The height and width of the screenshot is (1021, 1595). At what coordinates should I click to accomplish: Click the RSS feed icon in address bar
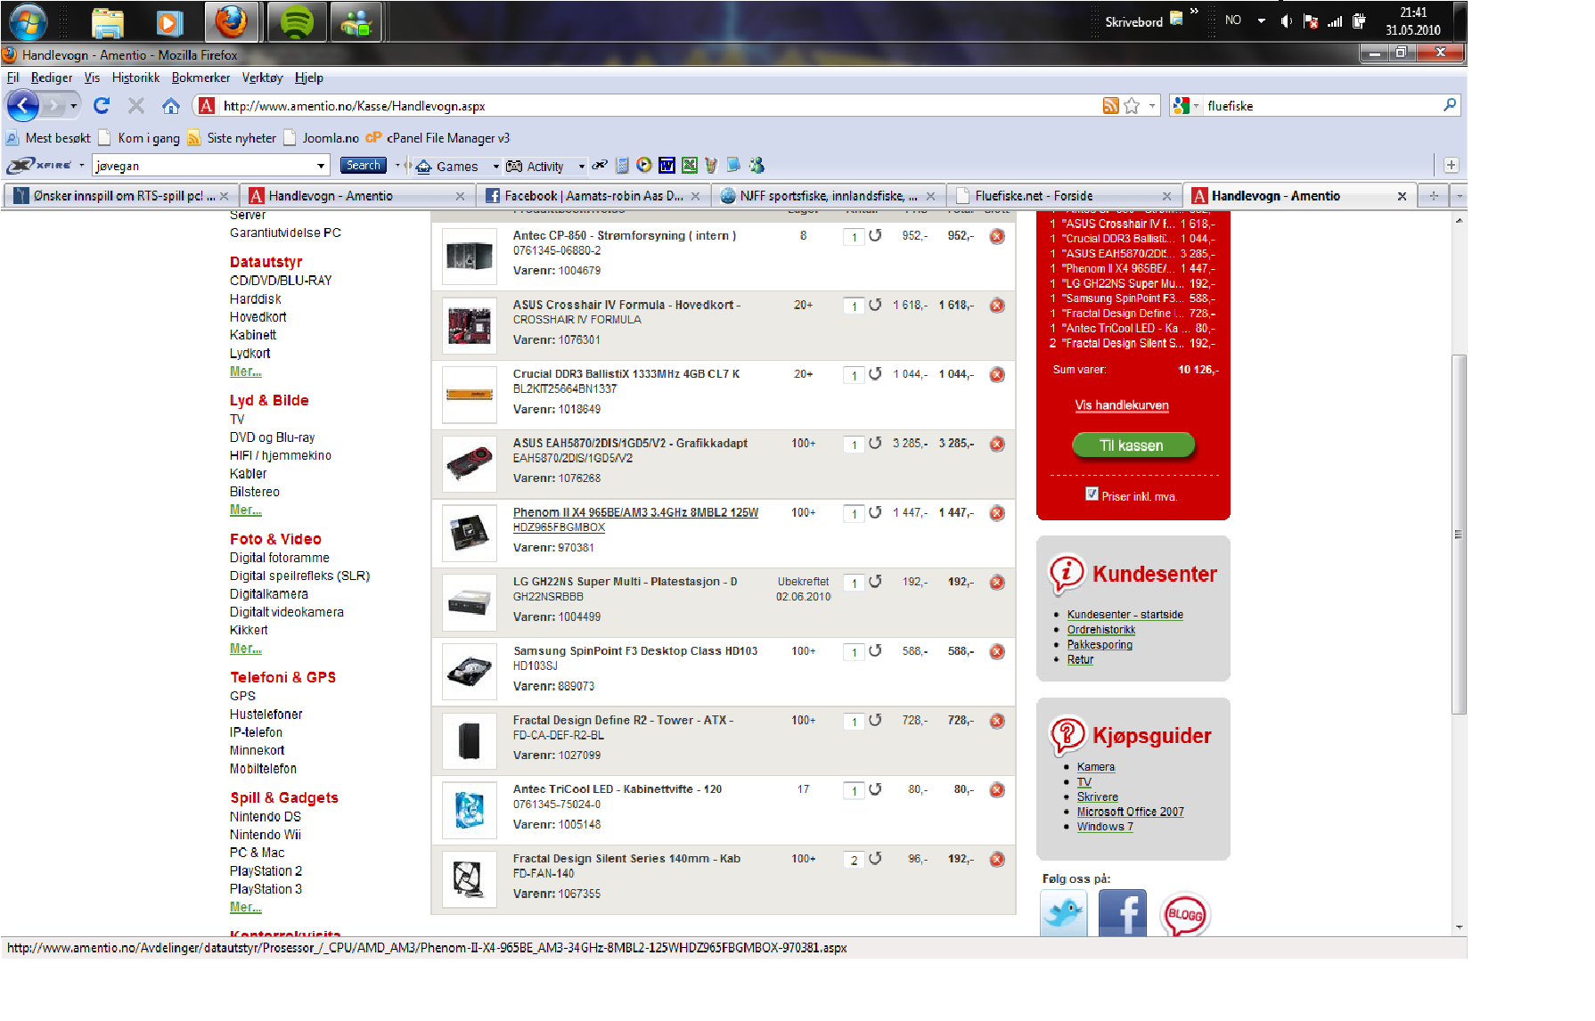tap(1110, 106)
